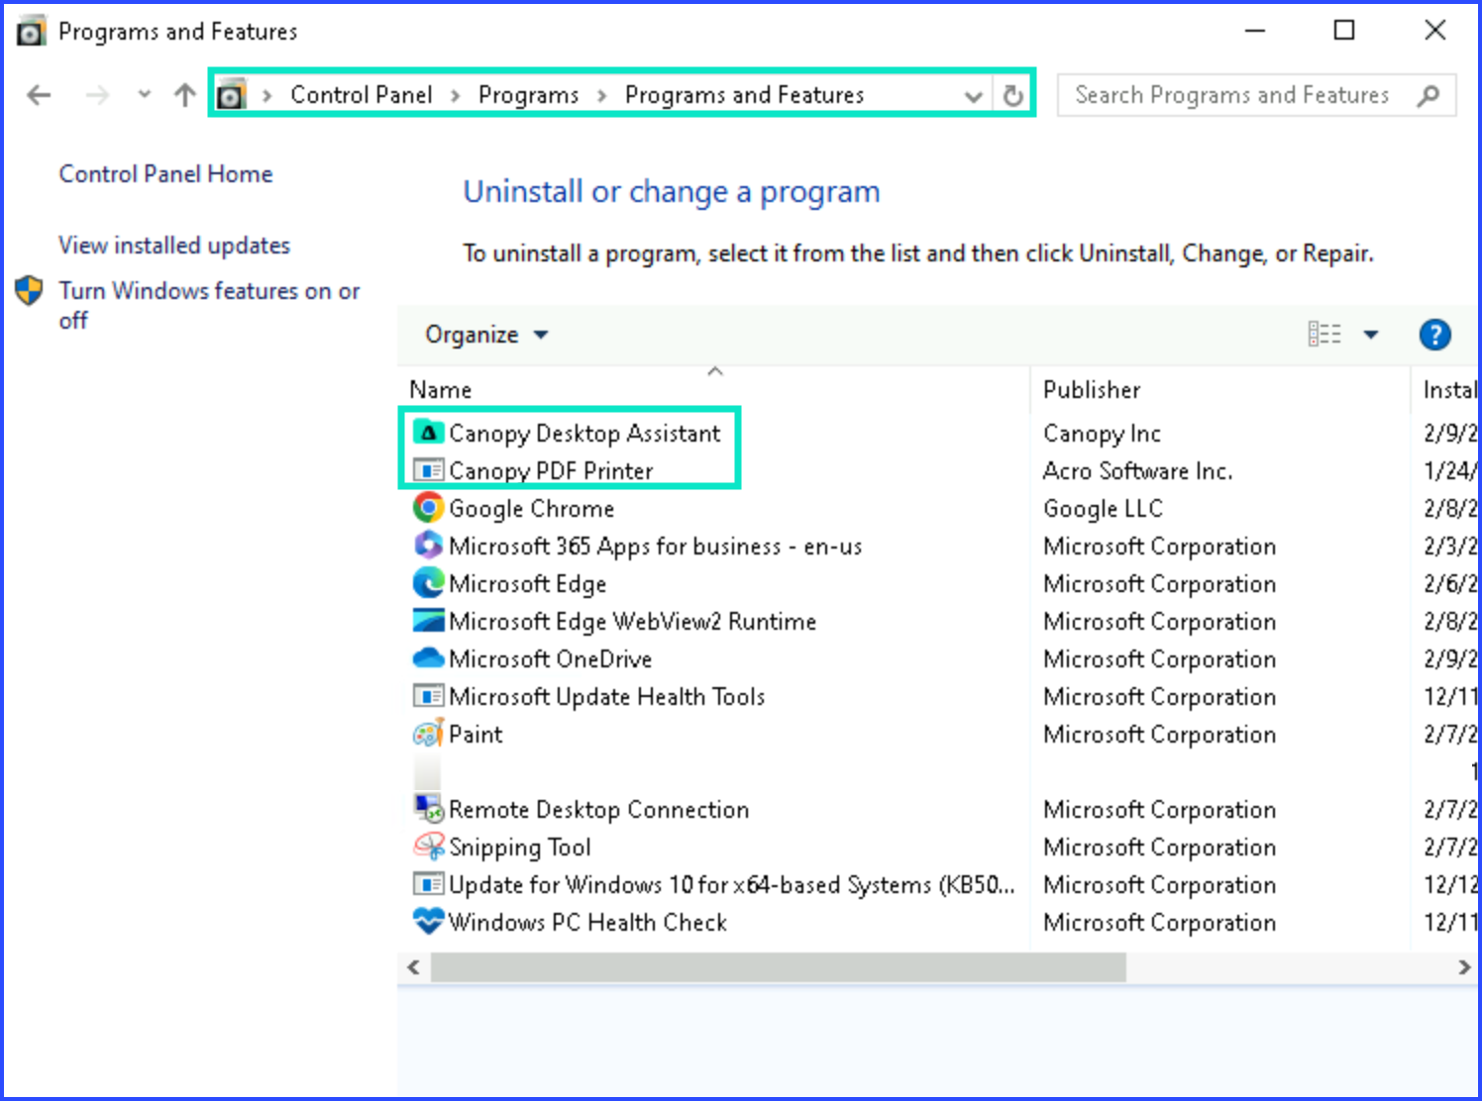Open Turn Windows features on or off
1482x1101 pixels.
pyautogui.click(x=209, y=305)
